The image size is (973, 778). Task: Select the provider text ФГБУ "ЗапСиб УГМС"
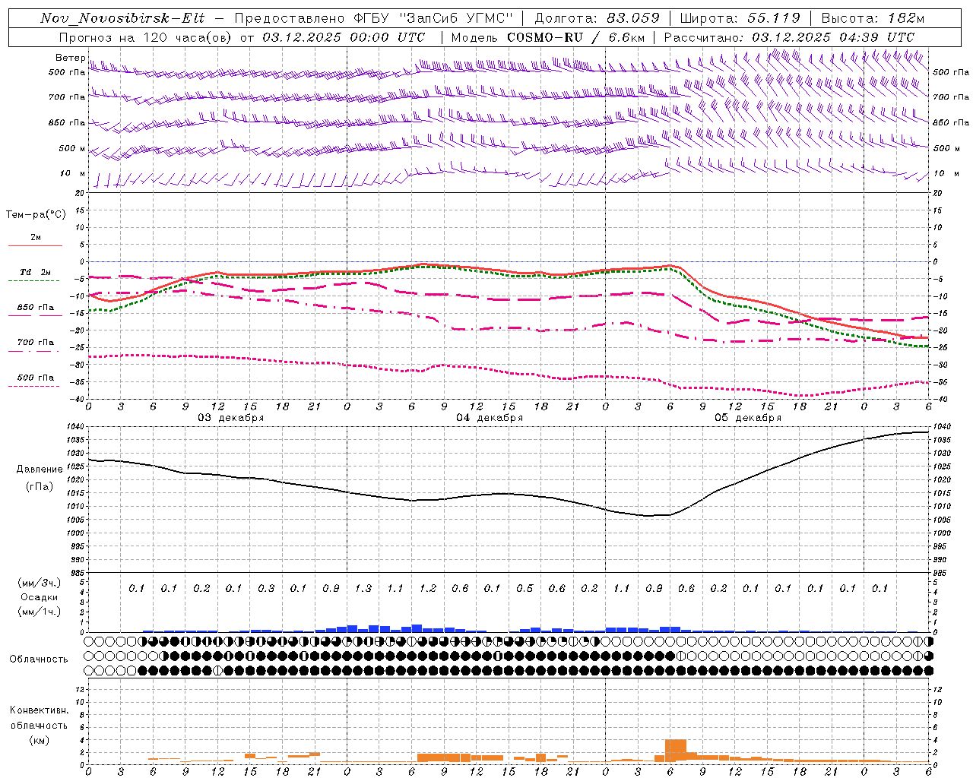(x=433, y=18)
